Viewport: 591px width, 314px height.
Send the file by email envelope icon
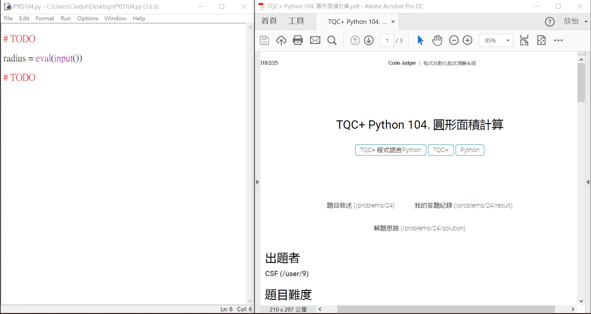pyautogui.click(x=315, y=40)
